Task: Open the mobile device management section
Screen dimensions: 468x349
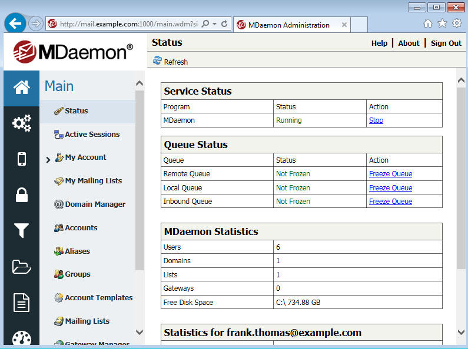Action: [x=22, y=159]
